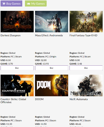Image resolution: width=104 pixels, height=127 pixels.
Task: Select the NieR: Automata title text
Action: coord(78,99)
